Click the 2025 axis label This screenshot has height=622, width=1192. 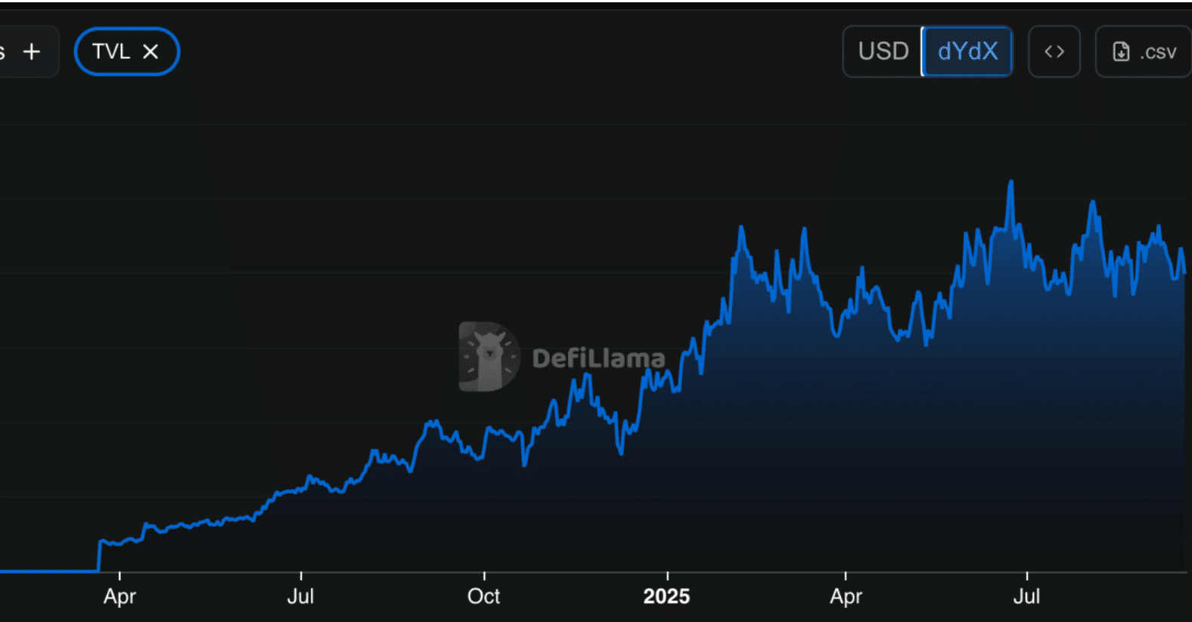tap(666, 596)
